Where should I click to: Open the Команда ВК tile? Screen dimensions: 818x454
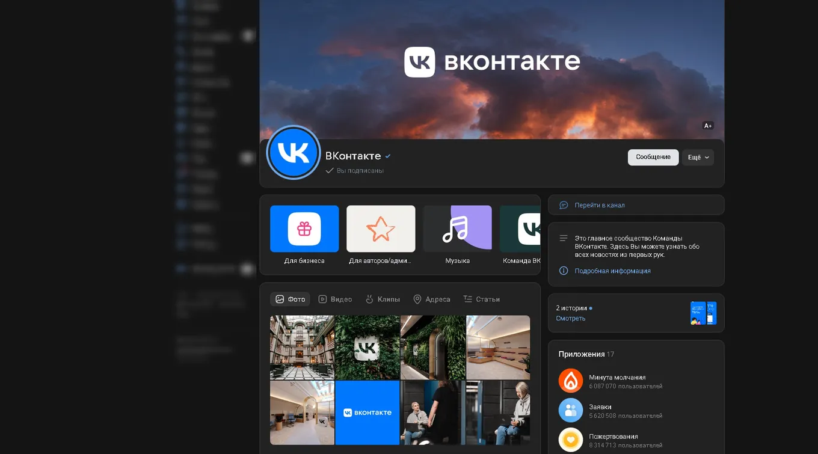pyautogui.click(x=520, y=229)
